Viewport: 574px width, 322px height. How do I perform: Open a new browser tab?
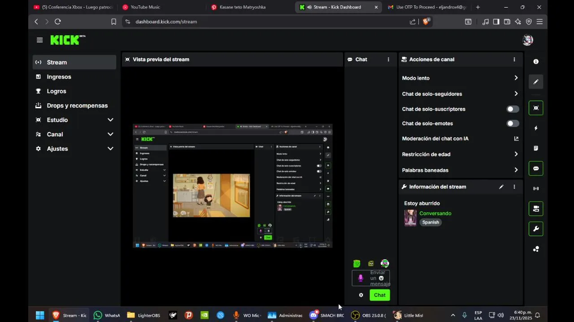click(x=478, y=7)
